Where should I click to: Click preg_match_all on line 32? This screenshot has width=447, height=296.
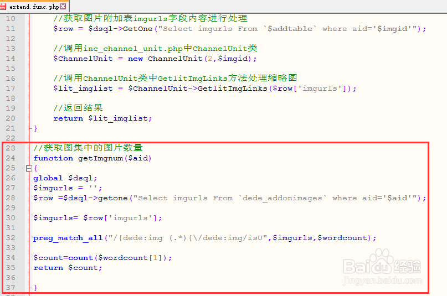click(x=68, y=238)
